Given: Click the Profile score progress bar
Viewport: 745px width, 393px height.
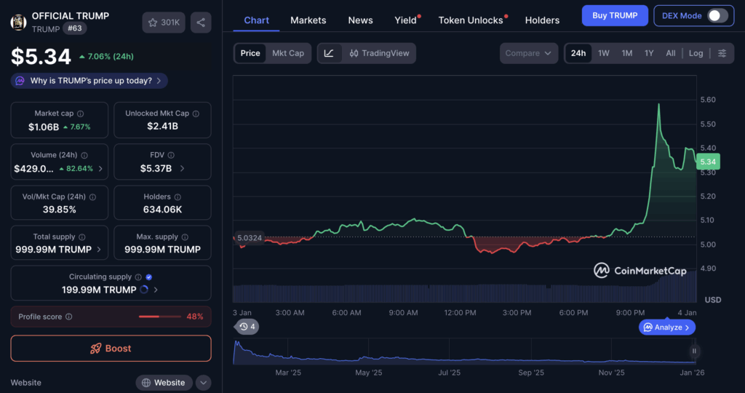Looking at the screenshot, I should coord(159,317).
